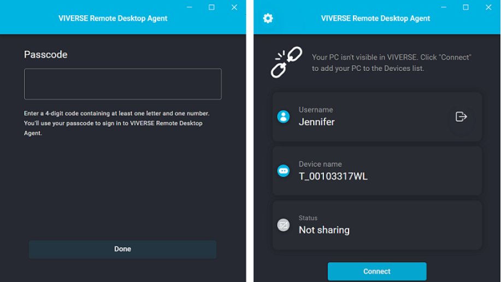Maximize the right Remote Desktop Agent window

coord(466,7)
